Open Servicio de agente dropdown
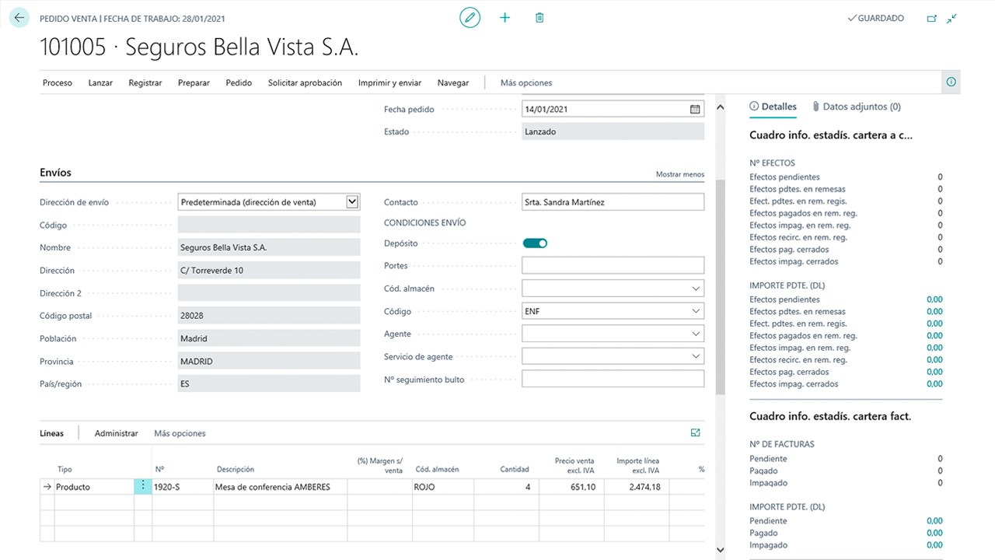The width and height of the screenshot is (995, 560). click(x=695, y=357)
